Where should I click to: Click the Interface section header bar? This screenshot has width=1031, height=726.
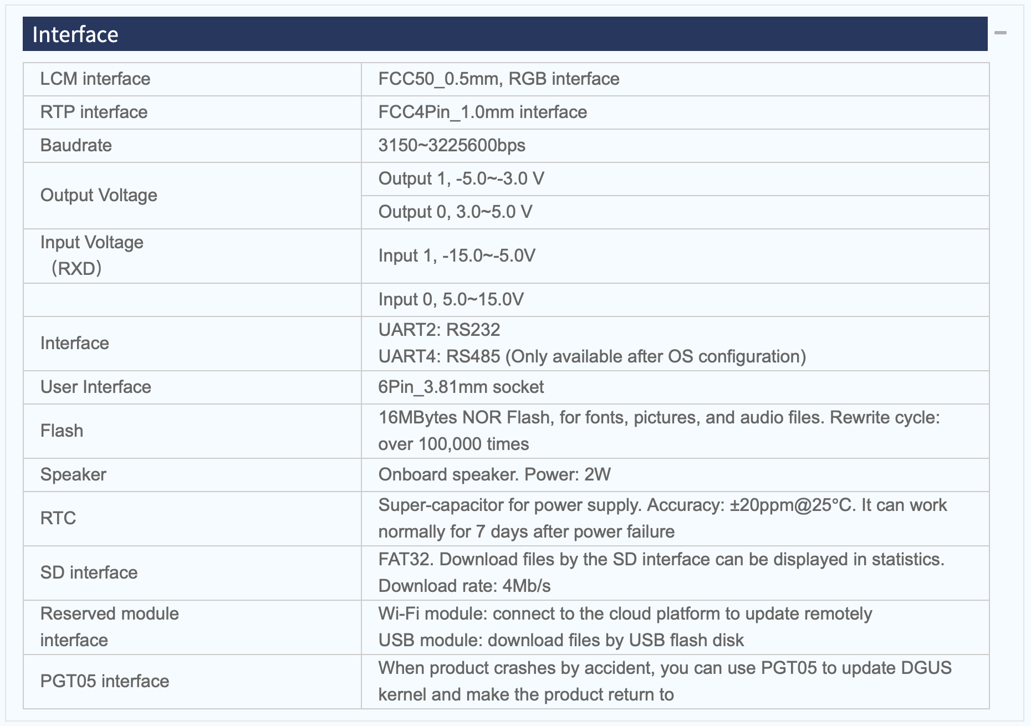tap(505, 34)
